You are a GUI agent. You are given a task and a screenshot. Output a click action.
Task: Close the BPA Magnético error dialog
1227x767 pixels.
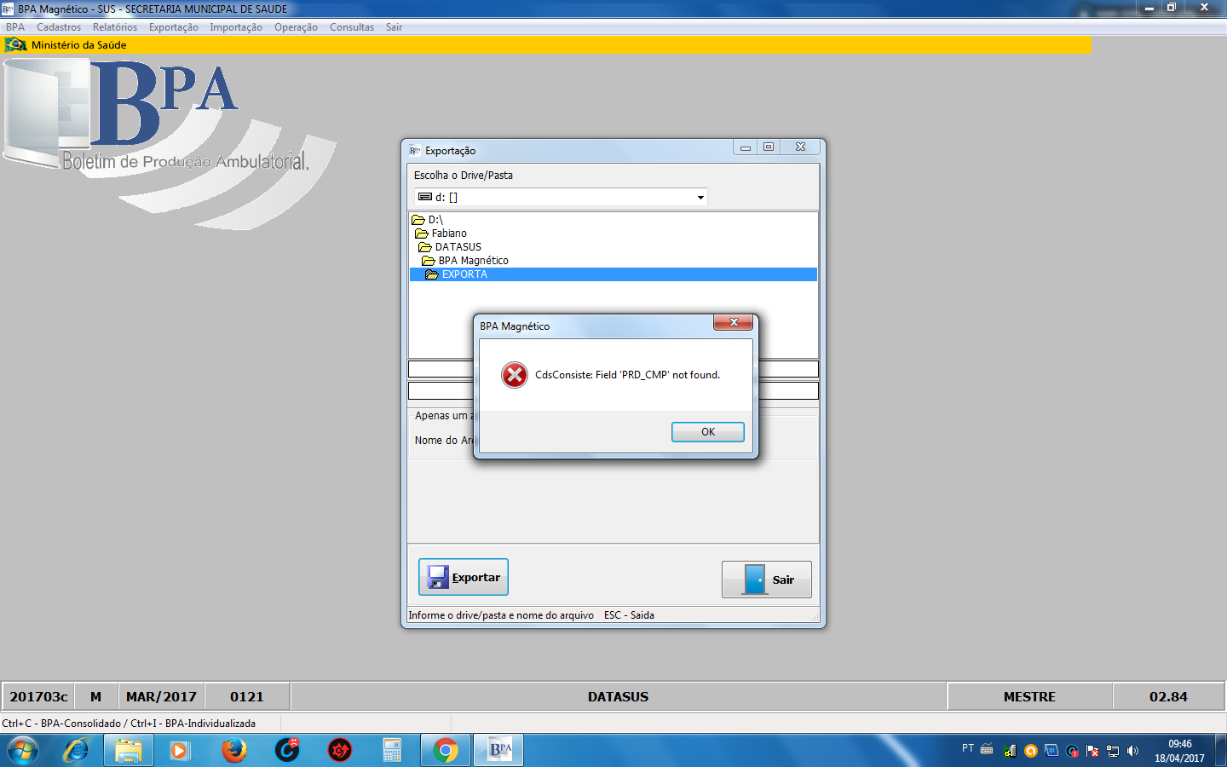[733, 322]
